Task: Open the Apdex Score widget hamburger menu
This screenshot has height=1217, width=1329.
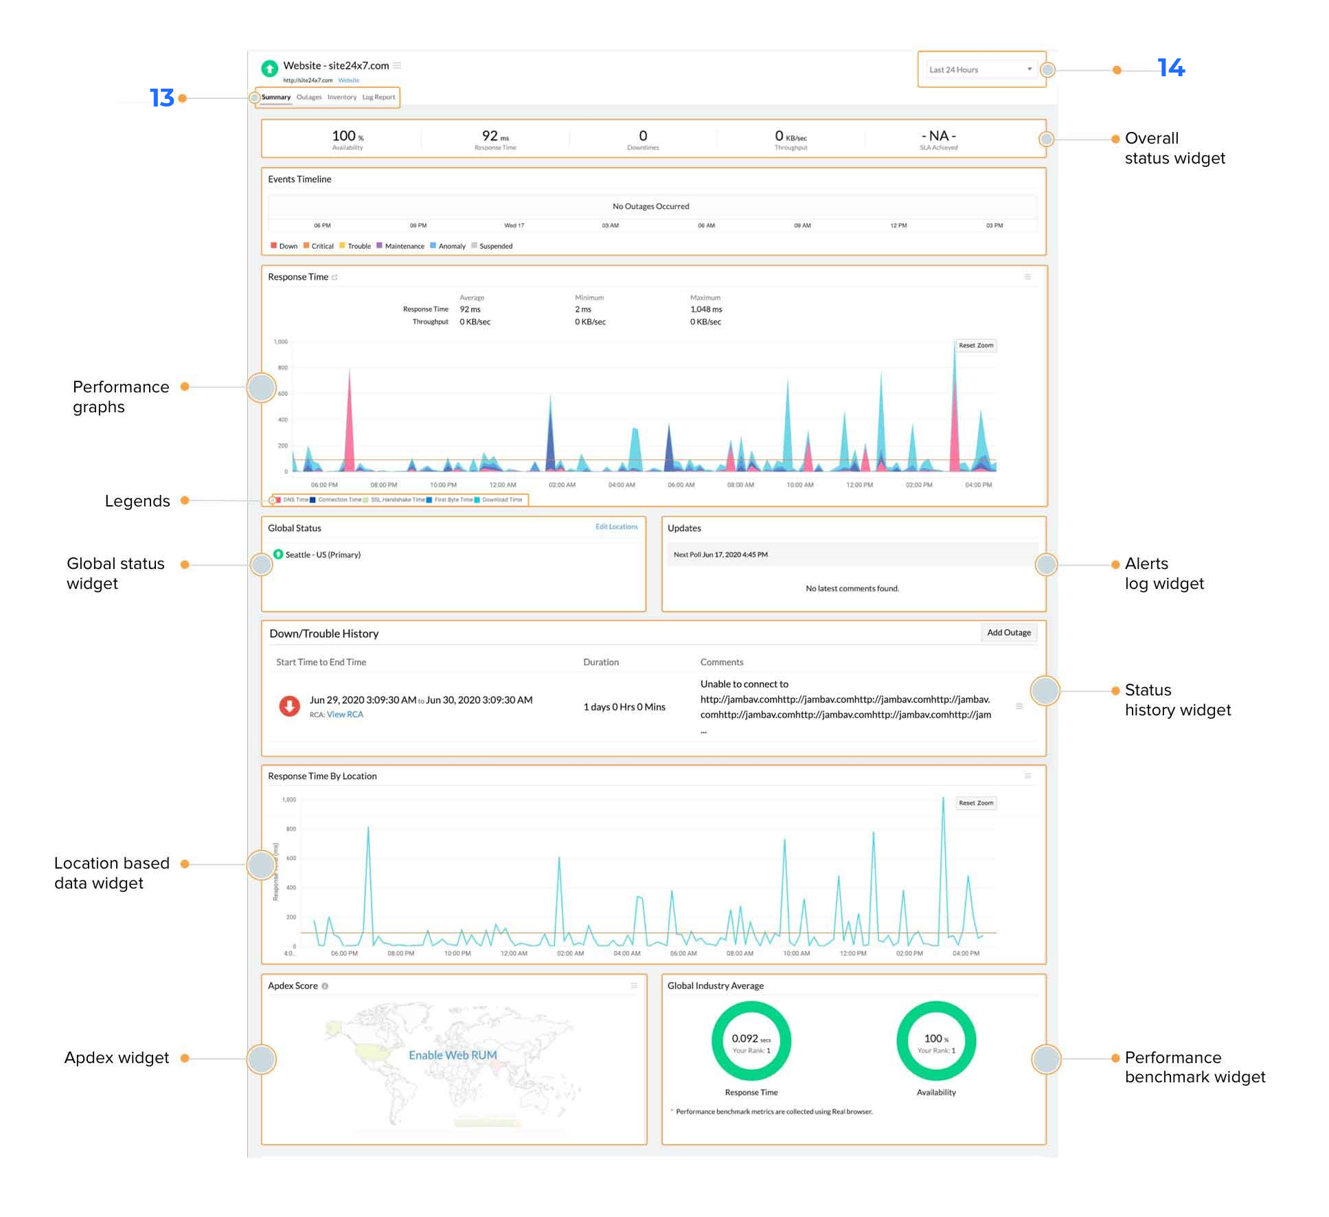Action: tap(633, 985)
